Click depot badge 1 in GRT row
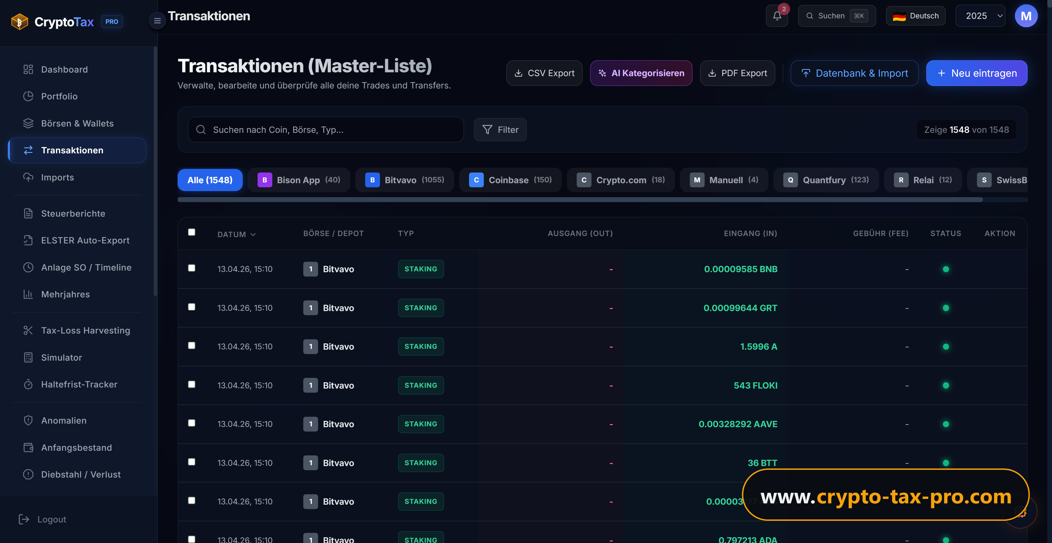Image resolution: width=1052 pixels, height=543 pixels. pos(310,308)
